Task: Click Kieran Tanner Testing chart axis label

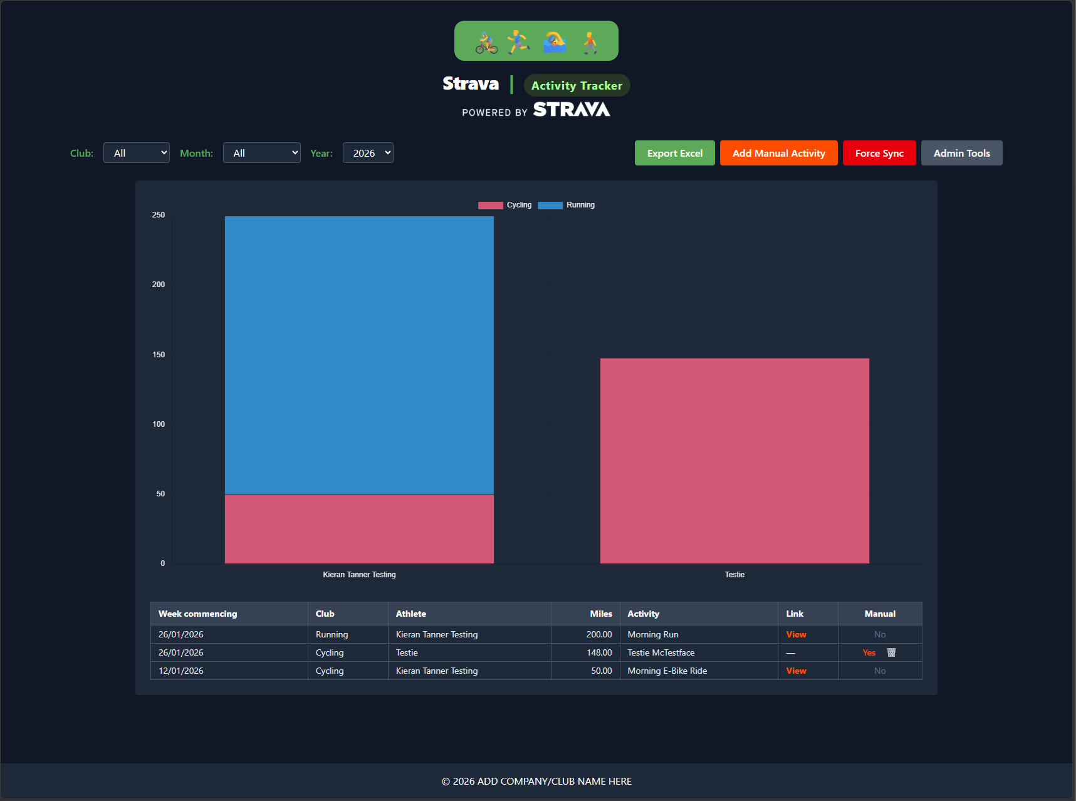Action: point(359,574)
